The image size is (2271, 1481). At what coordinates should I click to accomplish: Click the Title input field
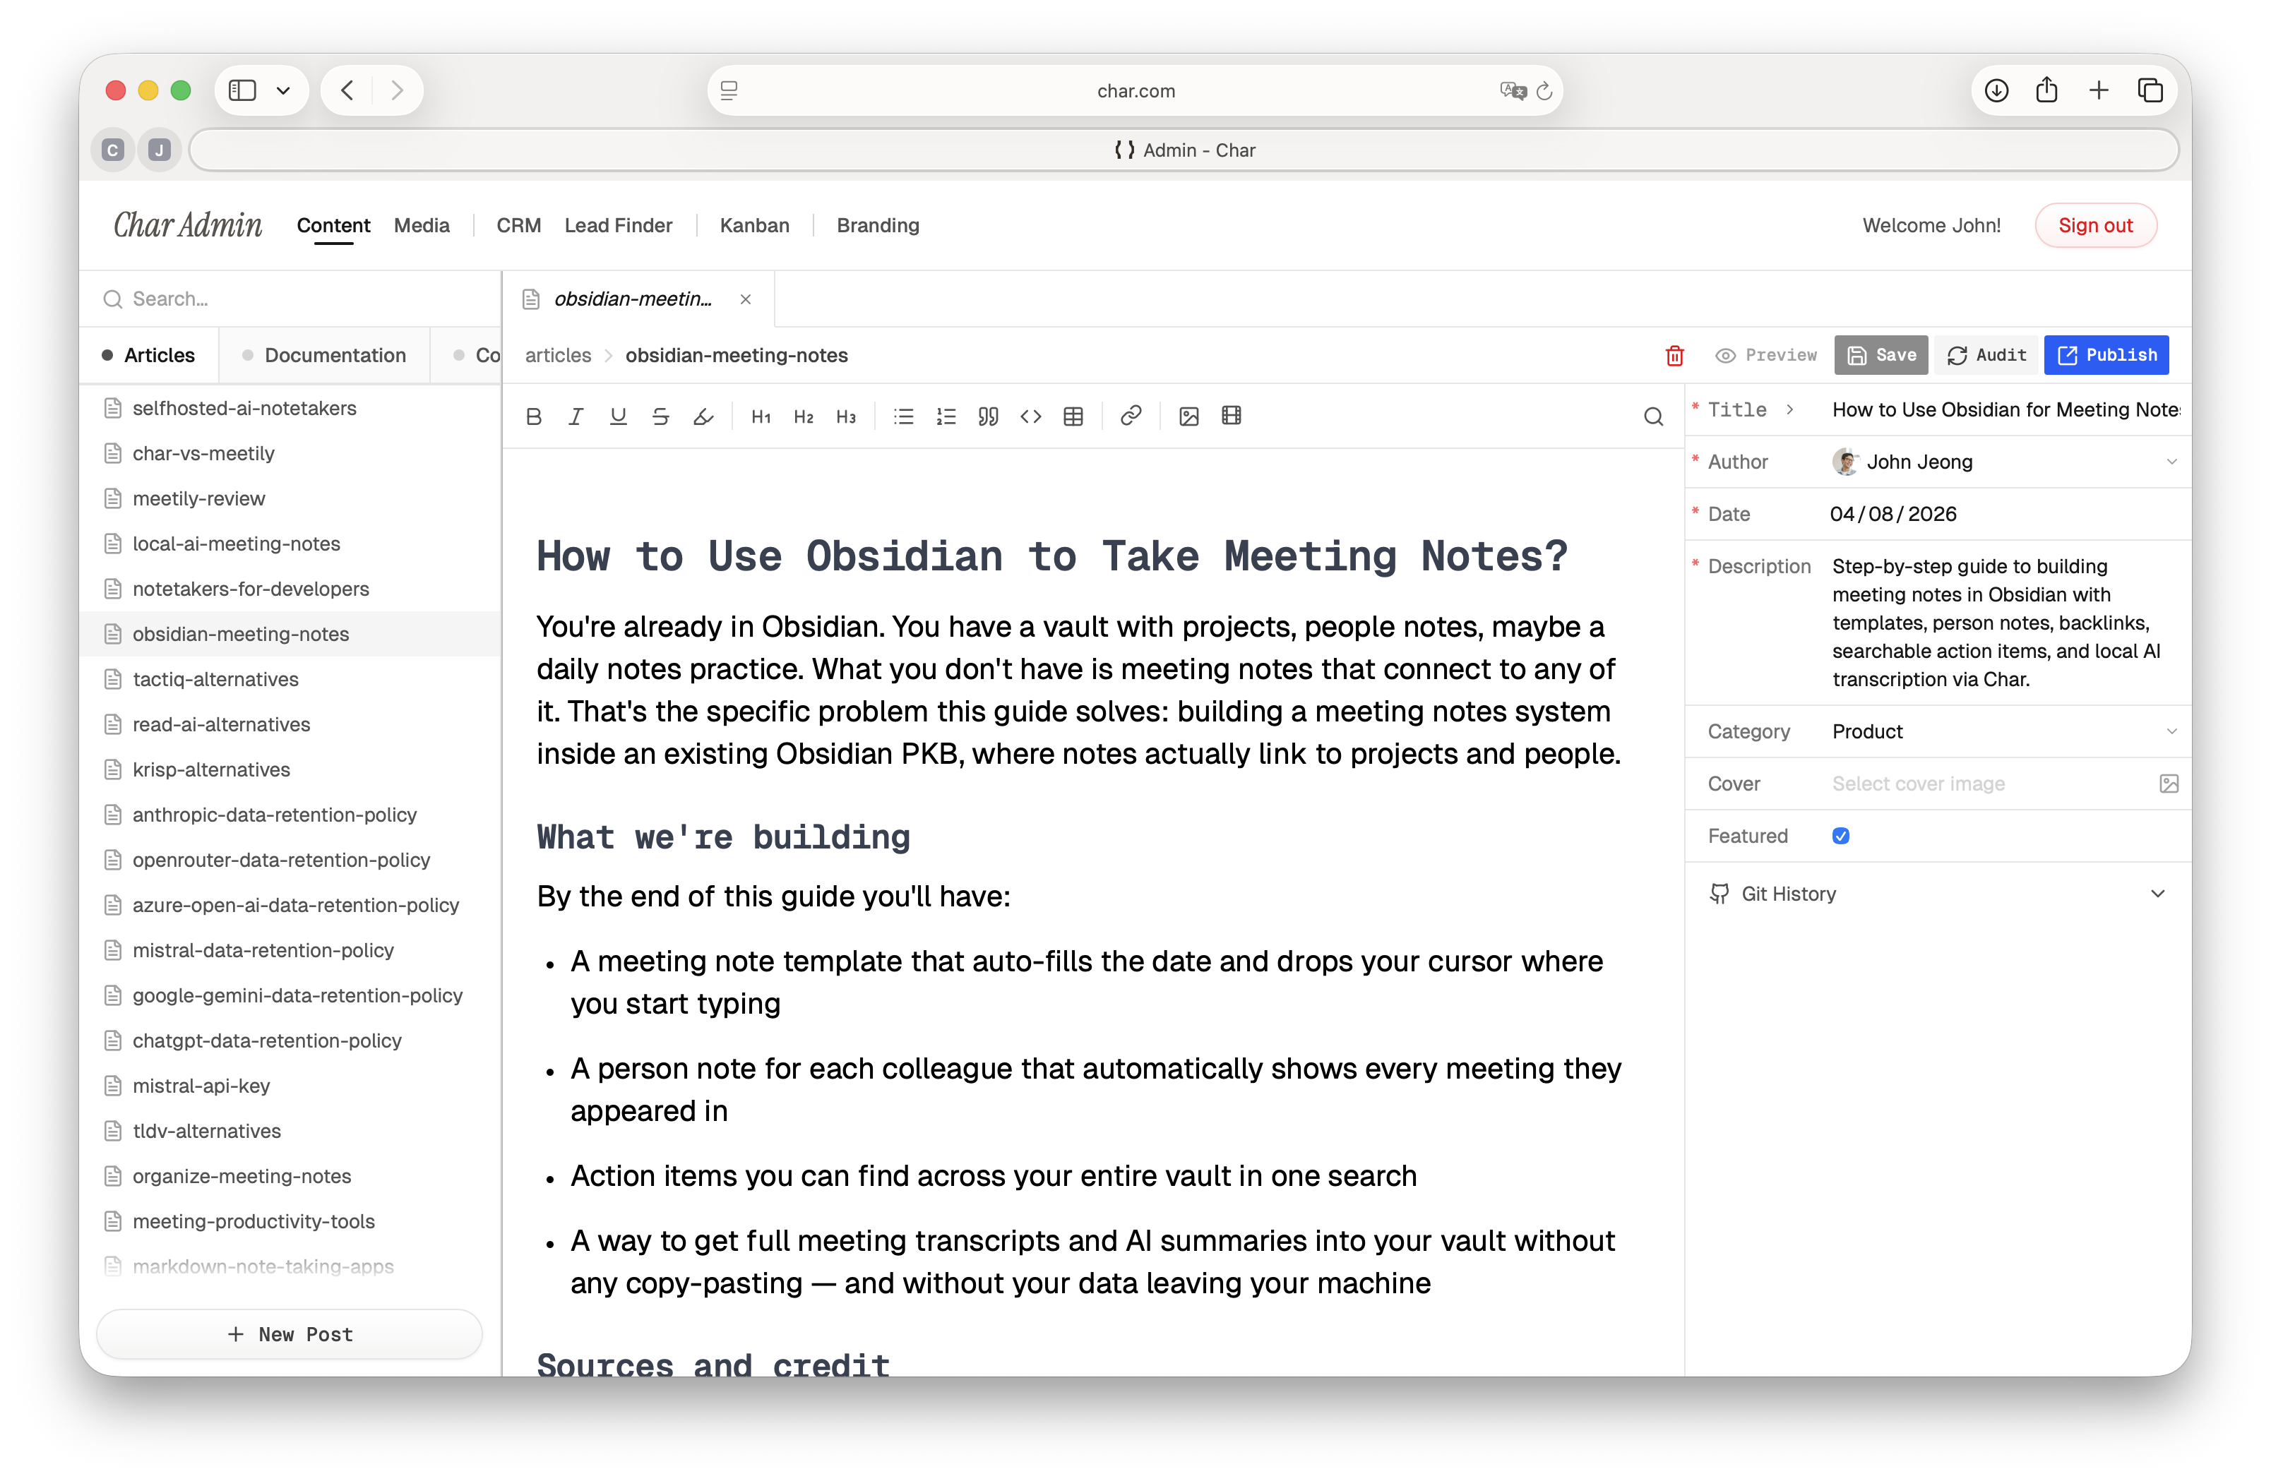(2007, 409)
